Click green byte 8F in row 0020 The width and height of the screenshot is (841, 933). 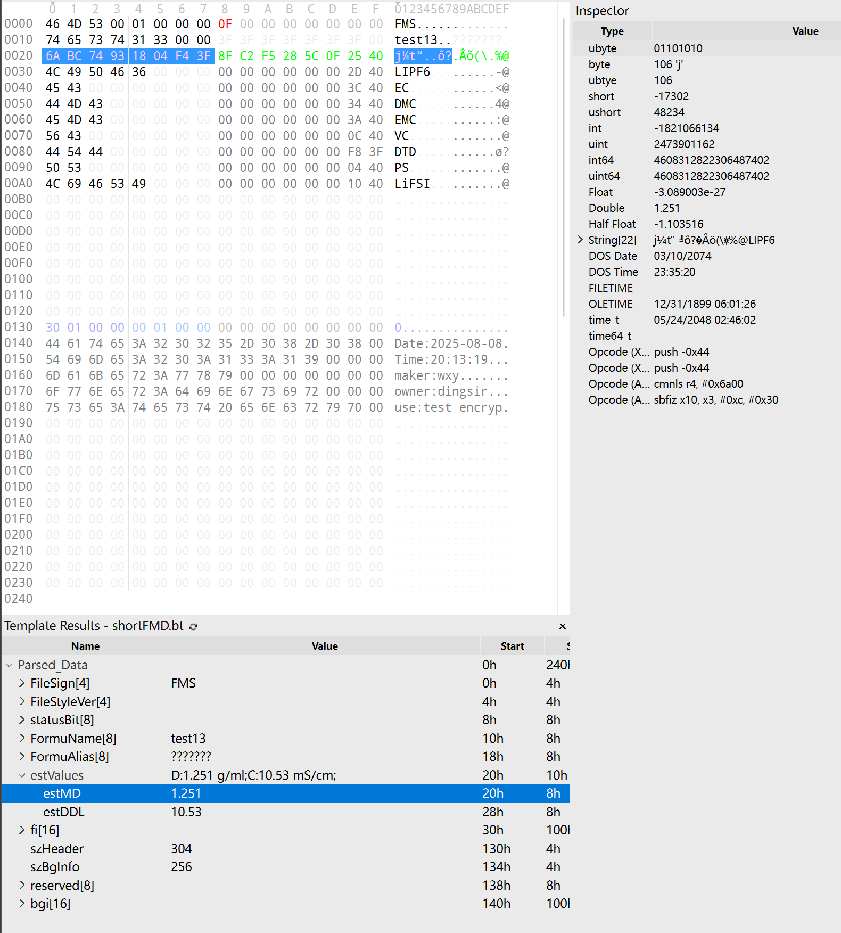[x=225, y=56]
